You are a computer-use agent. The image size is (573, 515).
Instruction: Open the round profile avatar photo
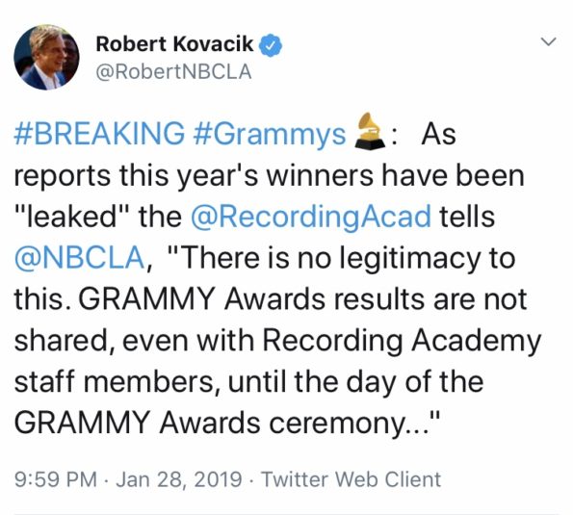[x=46, y=58]
